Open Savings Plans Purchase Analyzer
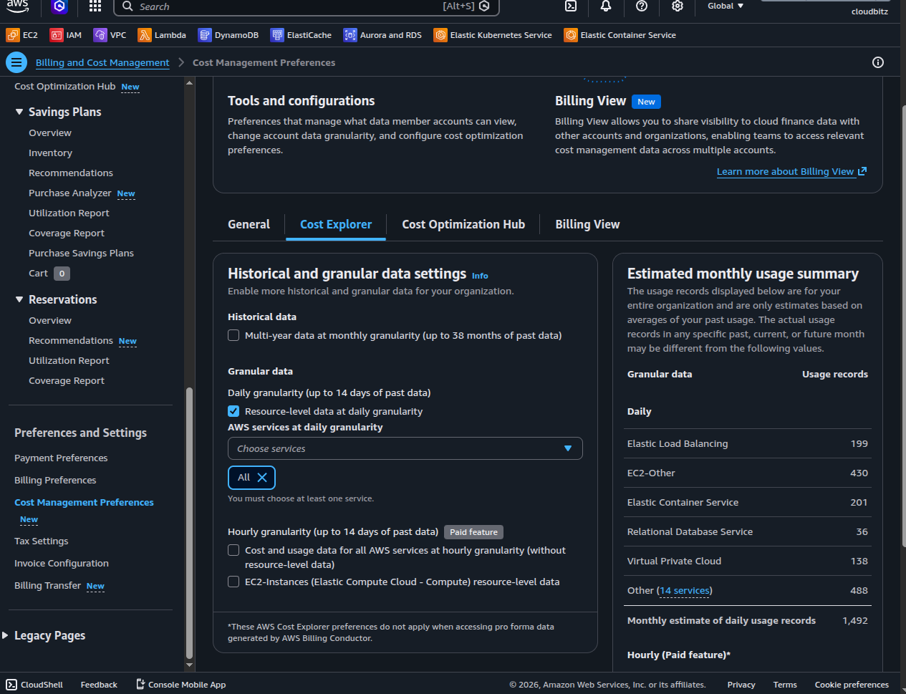This screenshot has width=906, height=694. click(x=70, y=193)
